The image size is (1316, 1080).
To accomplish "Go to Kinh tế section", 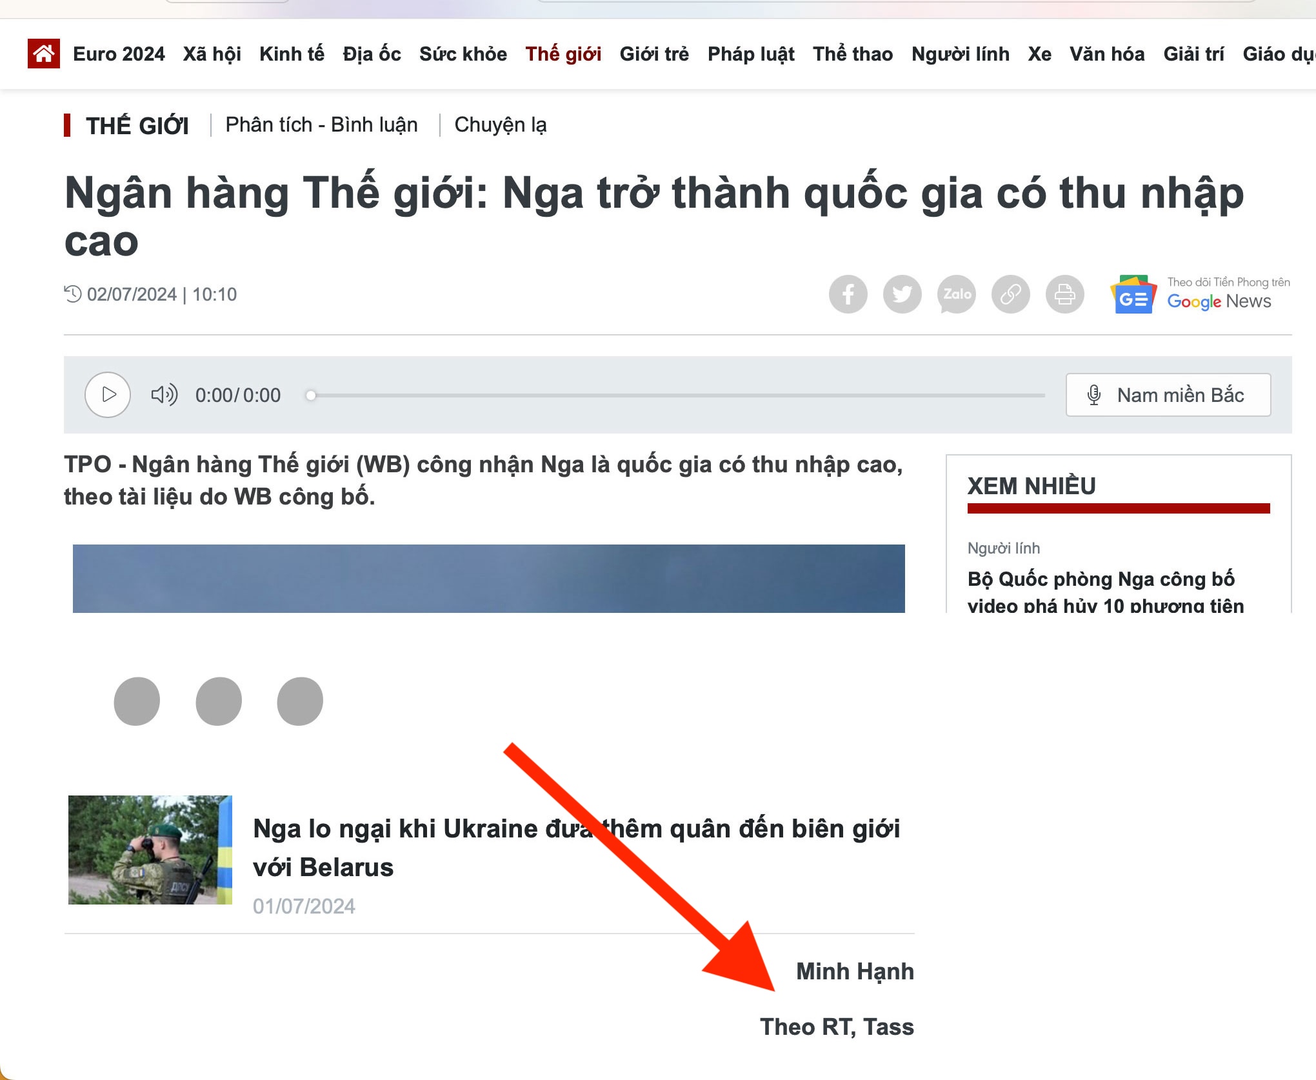I will pos(292,54).
